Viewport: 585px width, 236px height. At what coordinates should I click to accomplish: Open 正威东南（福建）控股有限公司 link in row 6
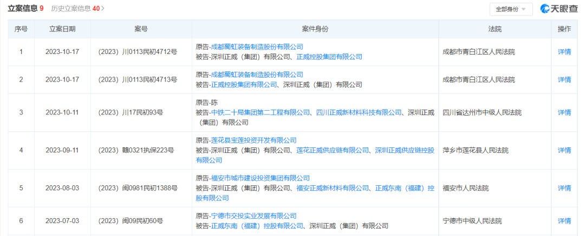click(x=257, y=226)
